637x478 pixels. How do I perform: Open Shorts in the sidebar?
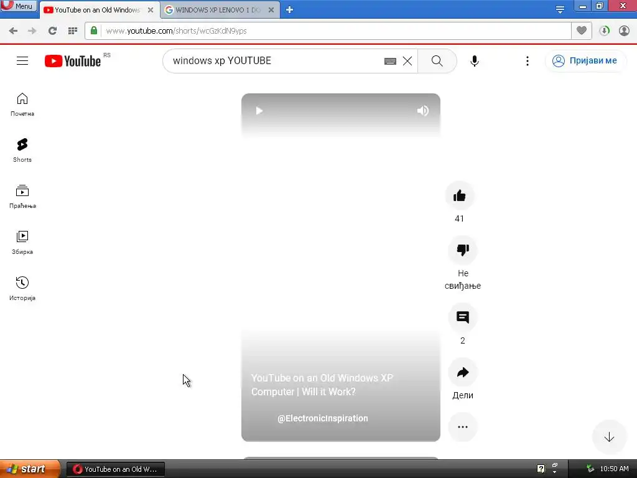[22, 151]
